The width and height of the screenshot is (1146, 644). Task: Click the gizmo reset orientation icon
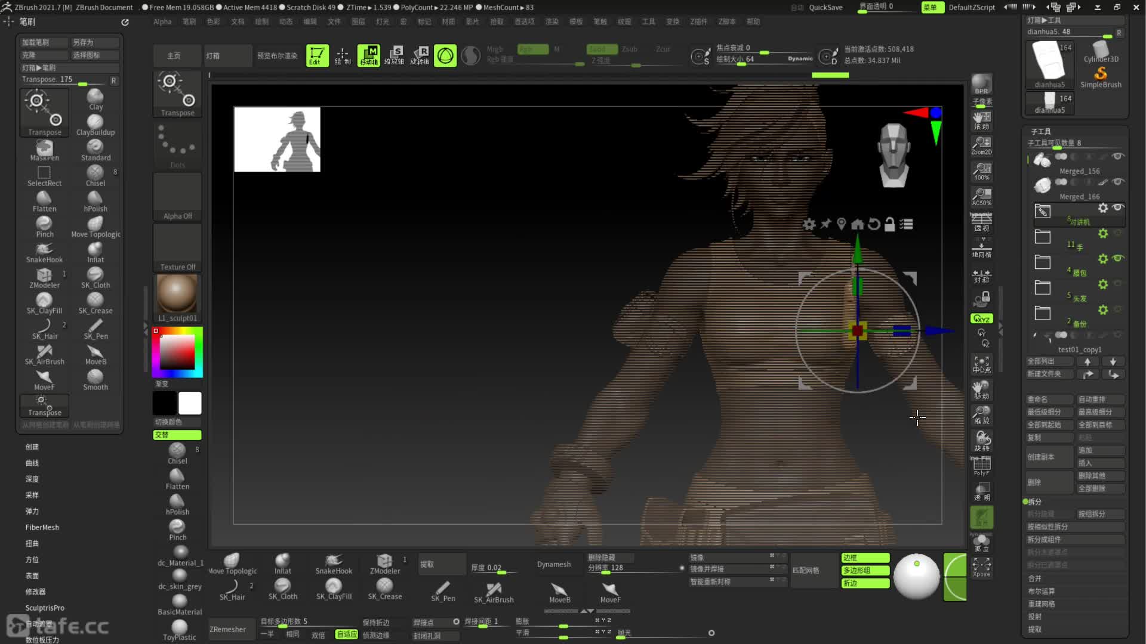point(873,224)
